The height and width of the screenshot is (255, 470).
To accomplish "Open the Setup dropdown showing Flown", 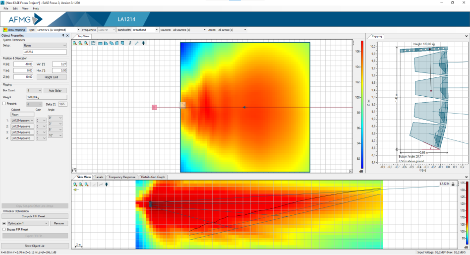I will [x=45, y=45].
